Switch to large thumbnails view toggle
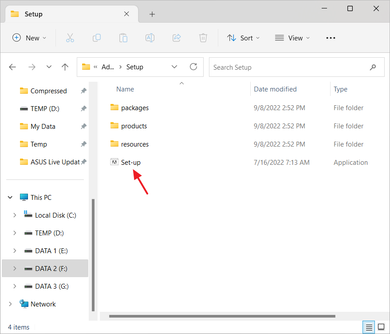390x334 pixels. (381, 327)
